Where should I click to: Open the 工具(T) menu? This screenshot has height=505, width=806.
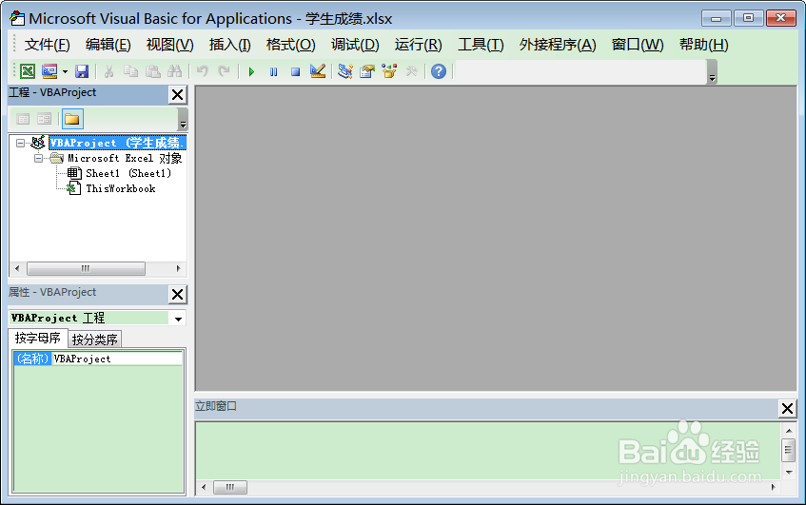pos(481,45)
